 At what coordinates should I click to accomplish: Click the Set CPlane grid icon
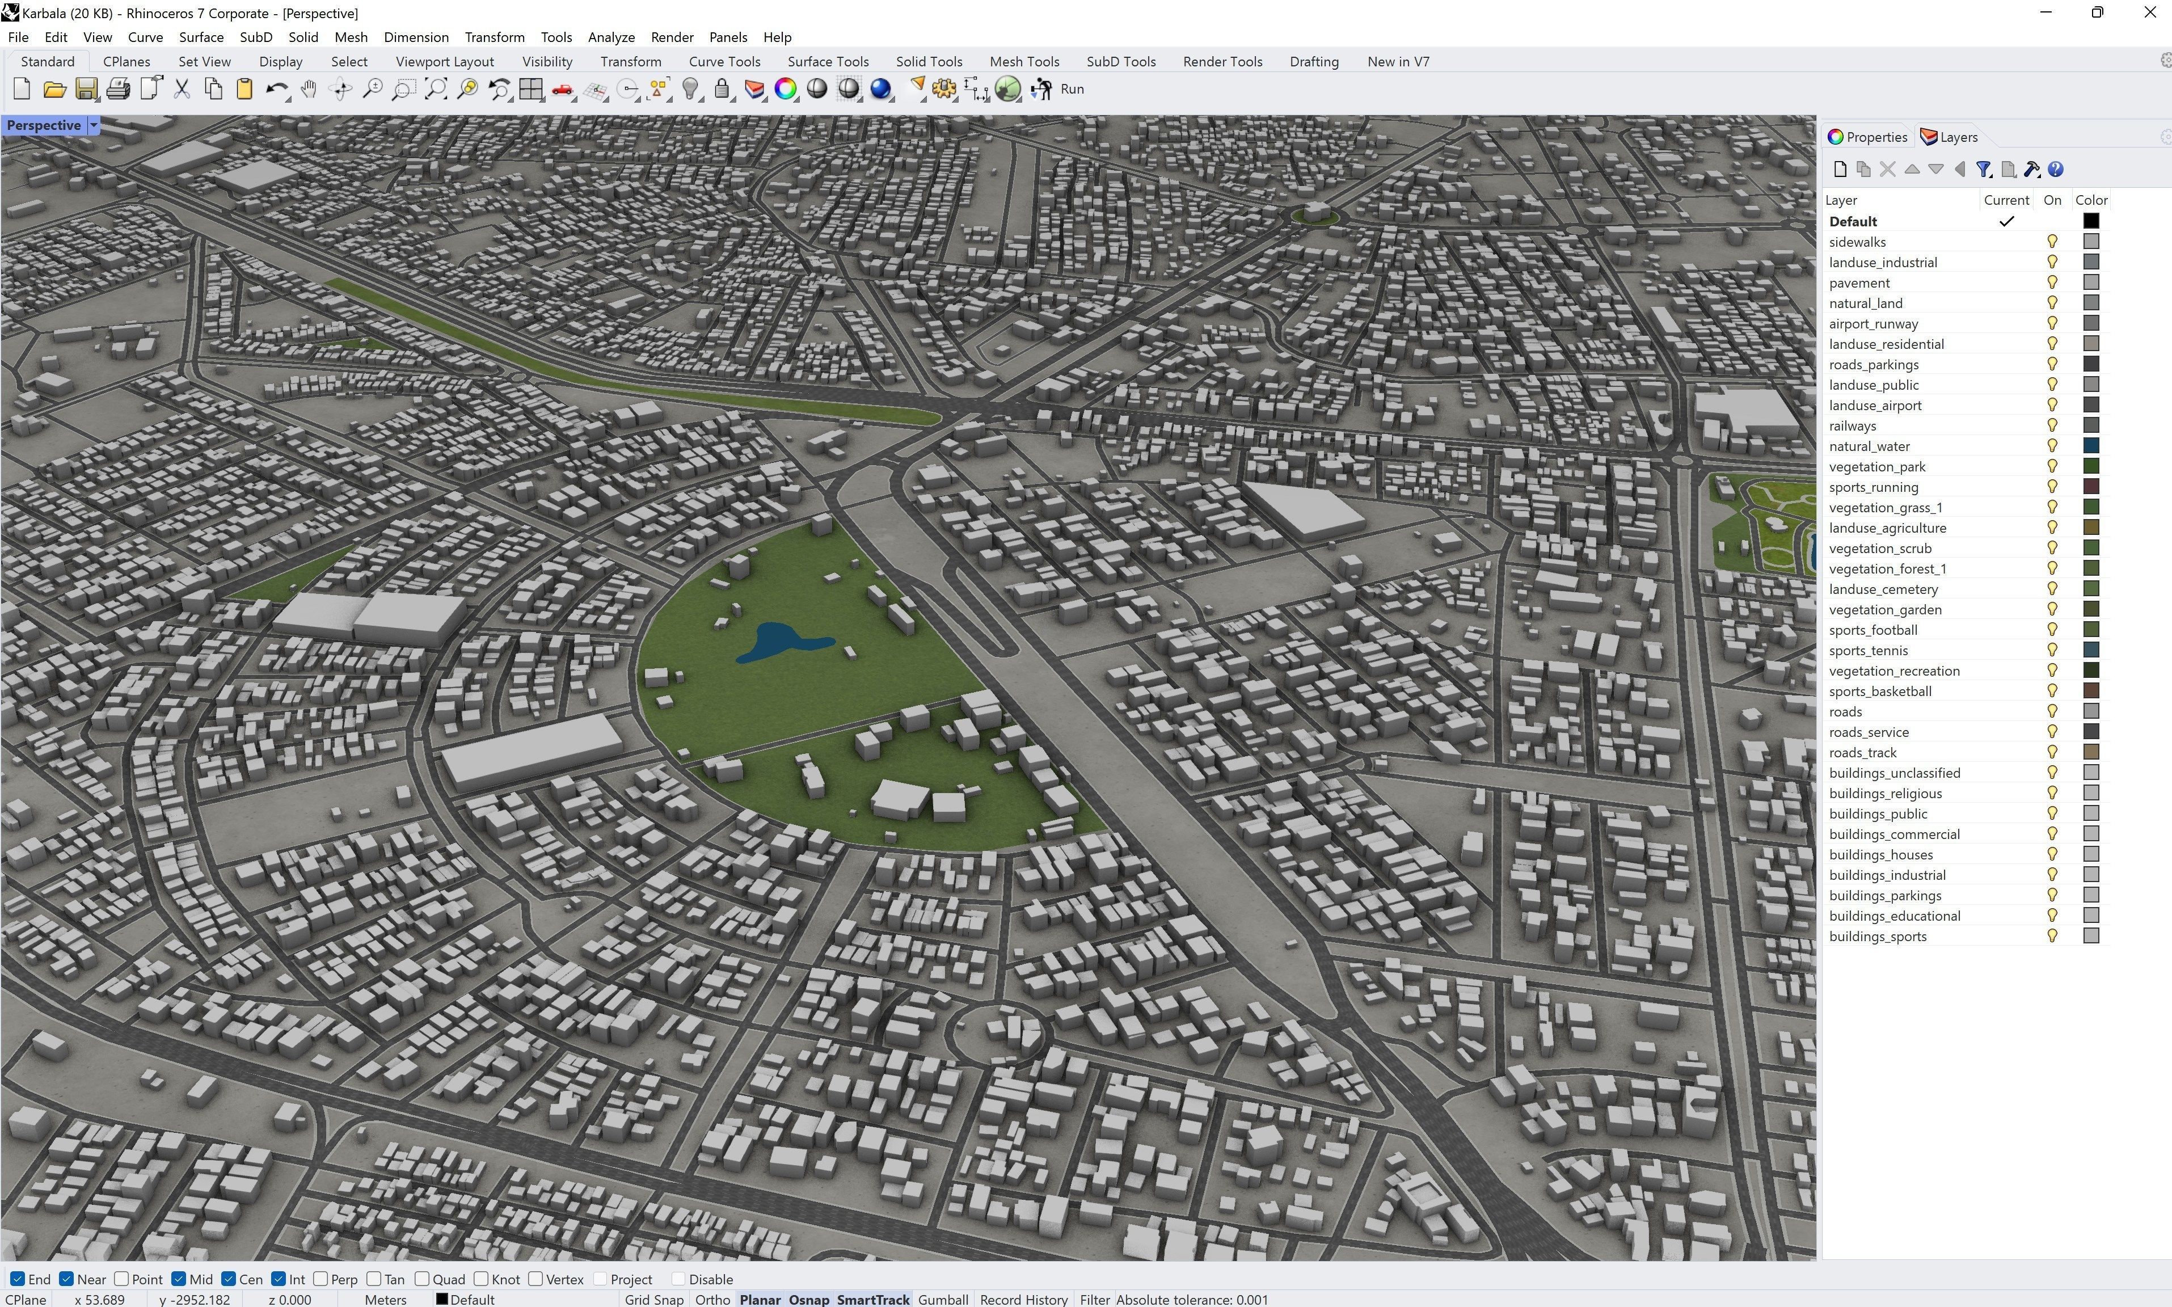pyautogui.click(x=595, y=89)
